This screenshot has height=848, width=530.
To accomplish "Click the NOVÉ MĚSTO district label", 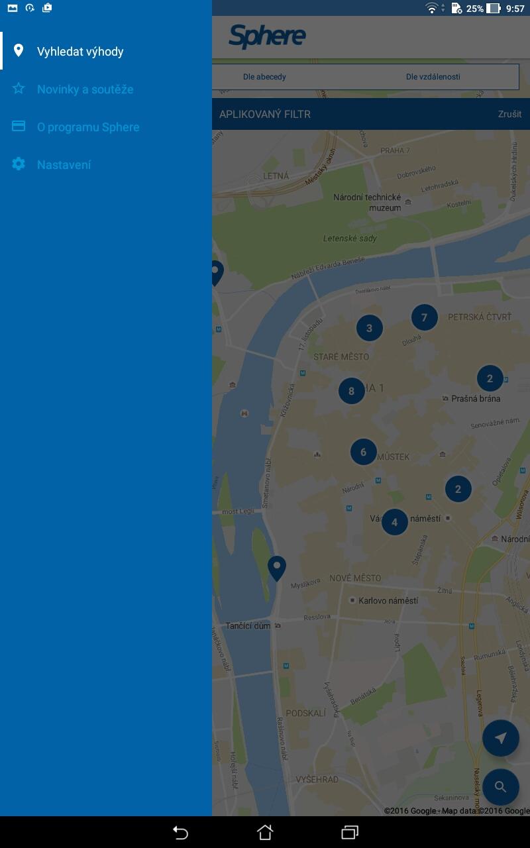I will point(355,578).
